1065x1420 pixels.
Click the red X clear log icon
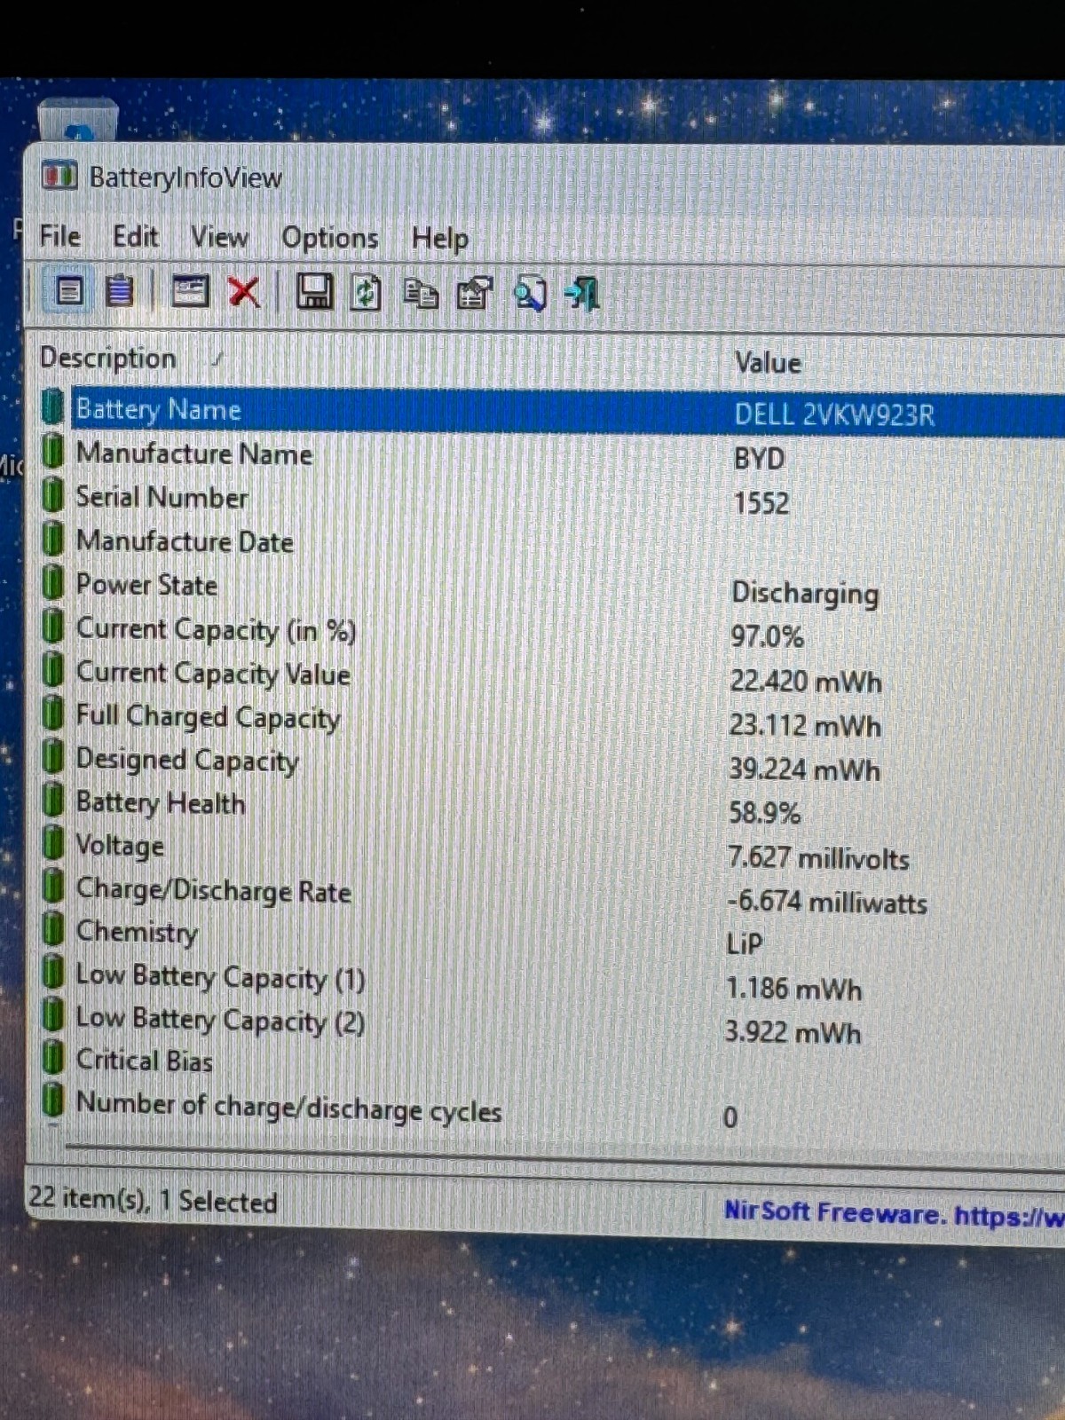click(x=244, y=291)
